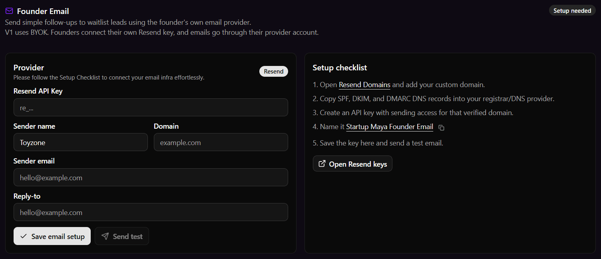Click the Setup checklist heading
This screenshot has height=259, width=601.
(x=340, y=68)
